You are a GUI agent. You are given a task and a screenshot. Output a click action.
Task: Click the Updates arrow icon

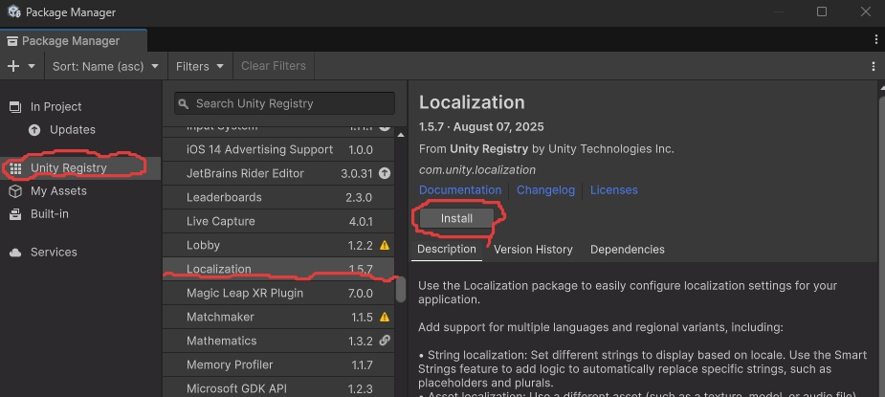tap(34, 130)
